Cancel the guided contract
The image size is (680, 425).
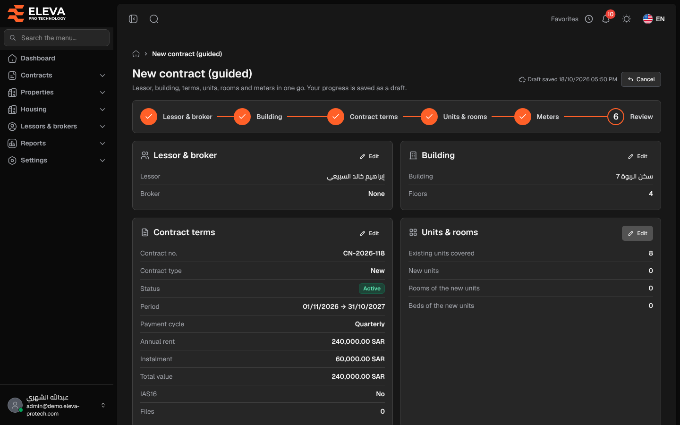click(x=641, y=79)
